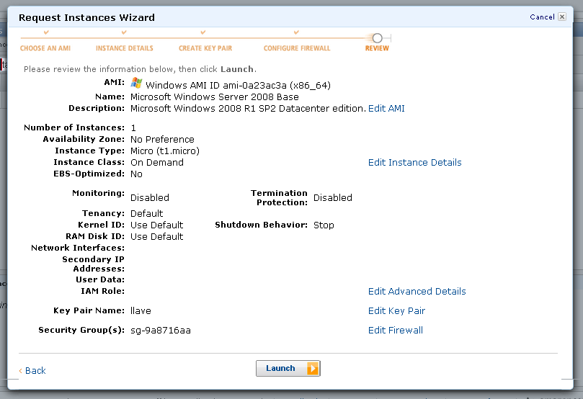Viewport: 583px width, 399px height.
Task: Click Edit Key Pair
Action: tap(396, 310)
